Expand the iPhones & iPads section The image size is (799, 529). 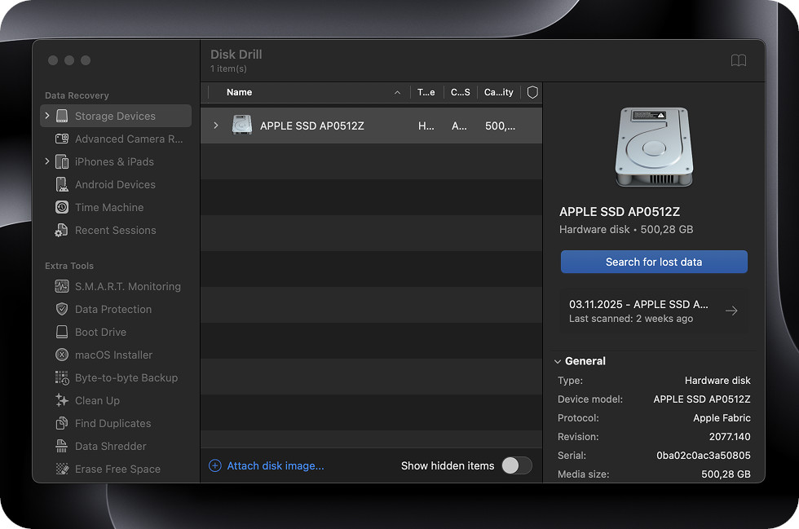pos(47,161)
